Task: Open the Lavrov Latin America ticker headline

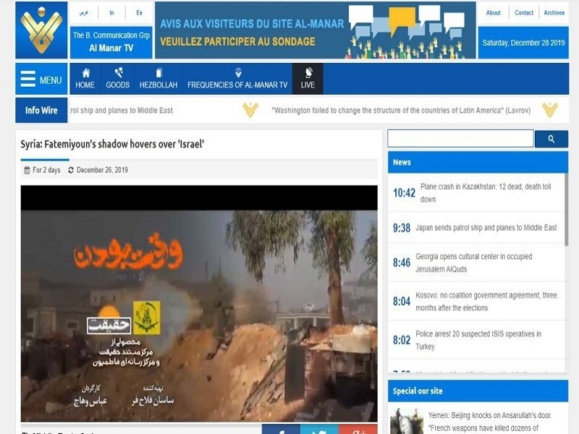Action: tap(401, 111)
